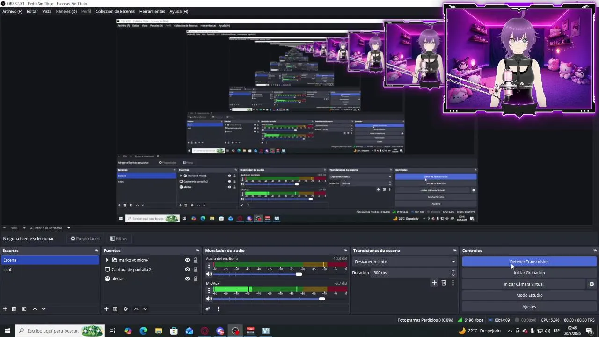Move source up arrow in Fuentes panel
This screenshot has width=599, height=337.
[136, 309]
